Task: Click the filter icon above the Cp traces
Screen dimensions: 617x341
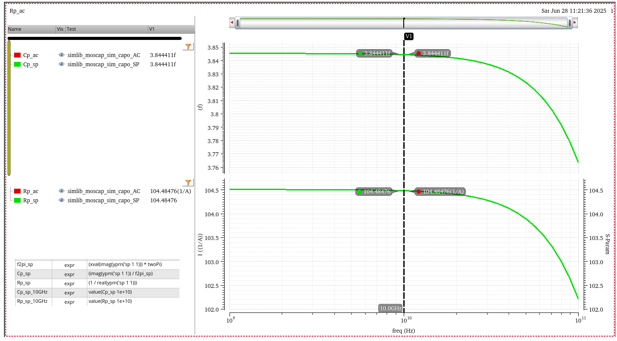Action: click(188, 47)
